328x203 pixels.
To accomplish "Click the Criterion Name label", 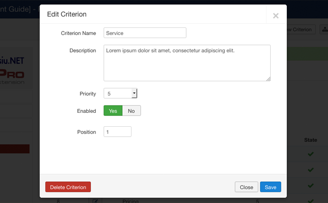I will tap(78, 33).
